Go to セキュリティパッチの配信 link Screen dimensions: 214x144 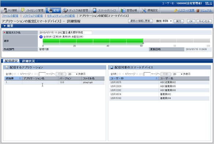[x=61, y=16]
